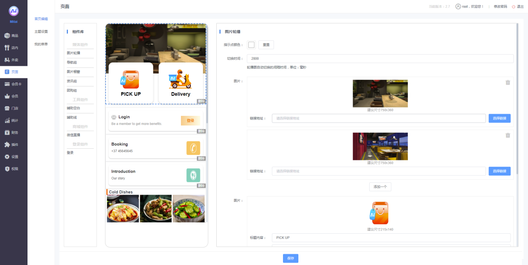The height and width of the screenshot is (265, 528).
Task: Click the blue 保存 save button
Action: (x=290, y=258)
